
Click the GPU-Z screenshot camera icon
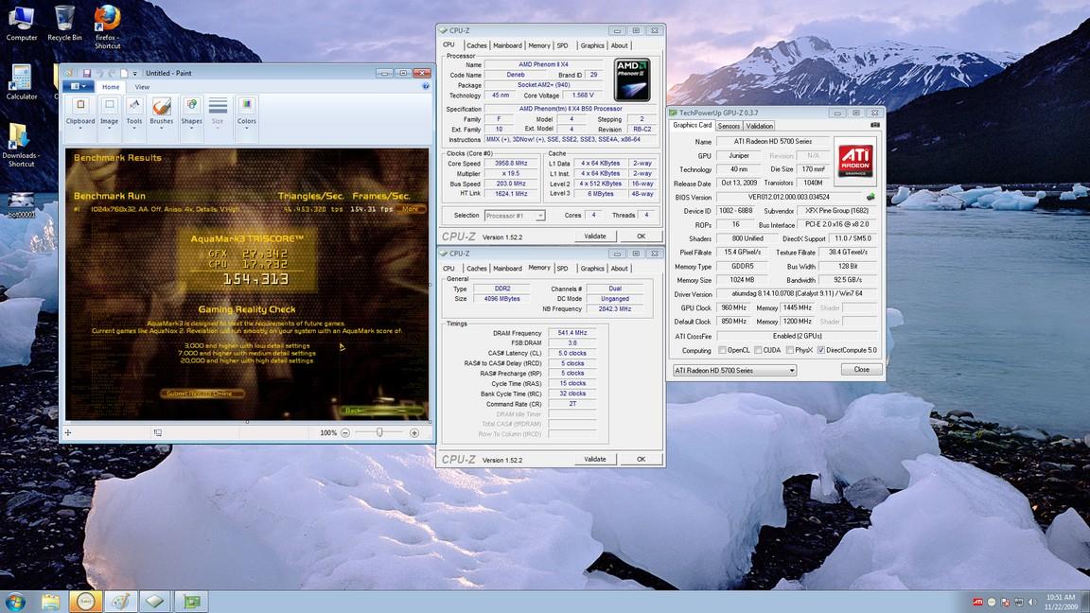[x=874, y=125]
